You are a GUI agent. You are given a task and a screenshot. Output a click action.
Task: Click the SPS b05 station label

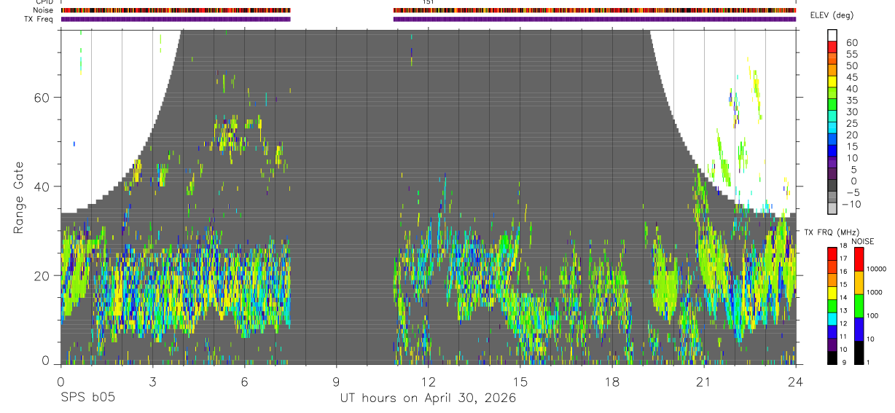[87, 398]
